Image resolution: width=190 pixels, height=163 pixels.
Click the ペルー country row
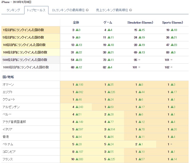click(x=95, y=114)
